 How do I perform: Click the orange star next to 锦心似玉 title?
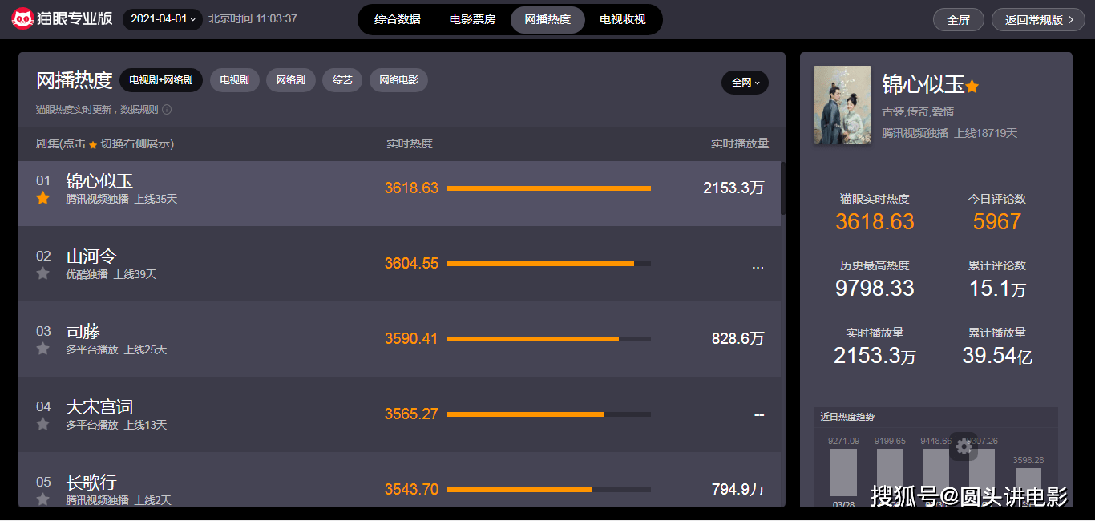pos(972,87)
